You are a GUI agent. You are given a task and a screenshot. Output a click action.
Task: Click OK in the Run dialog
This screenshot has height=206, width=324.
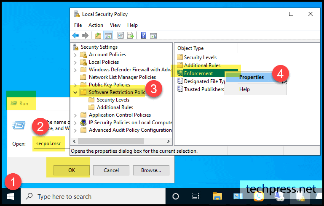click(x=72, y=170)
